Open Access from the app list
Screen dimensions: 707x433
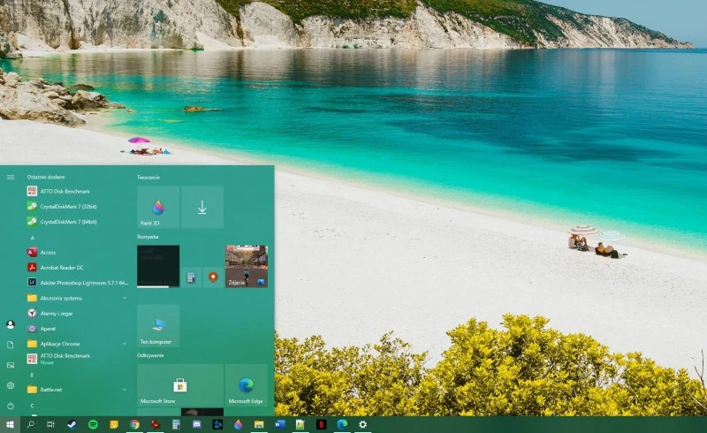78,253
